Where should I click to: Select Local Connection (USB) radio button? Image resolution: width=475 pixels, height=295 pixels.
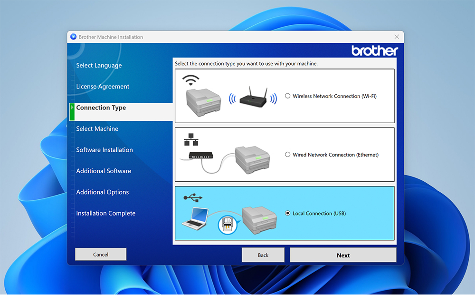[287, 213]
